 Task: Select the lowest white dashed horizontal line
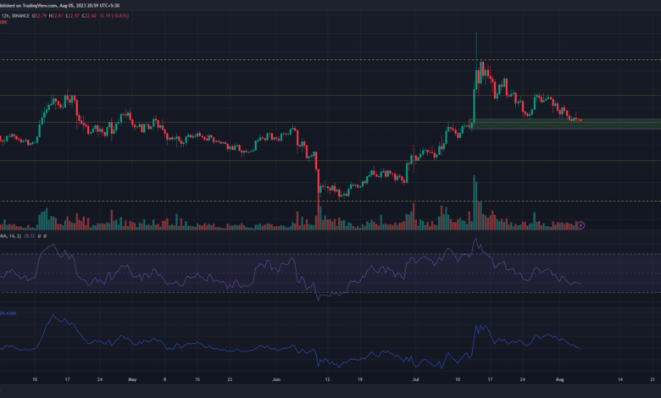pos(169,201)
